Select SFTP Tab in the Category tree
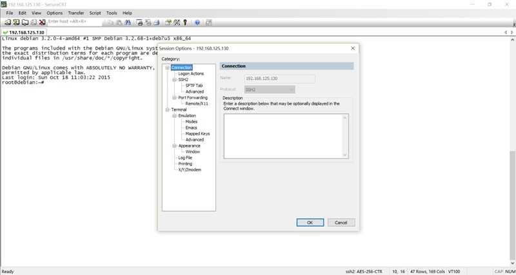 [x=194, y=86]
